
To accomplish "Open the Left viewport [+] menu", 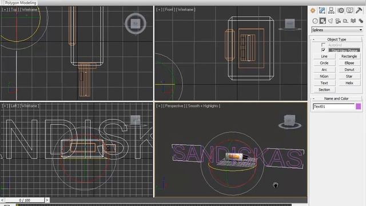I will pos(5,106).
